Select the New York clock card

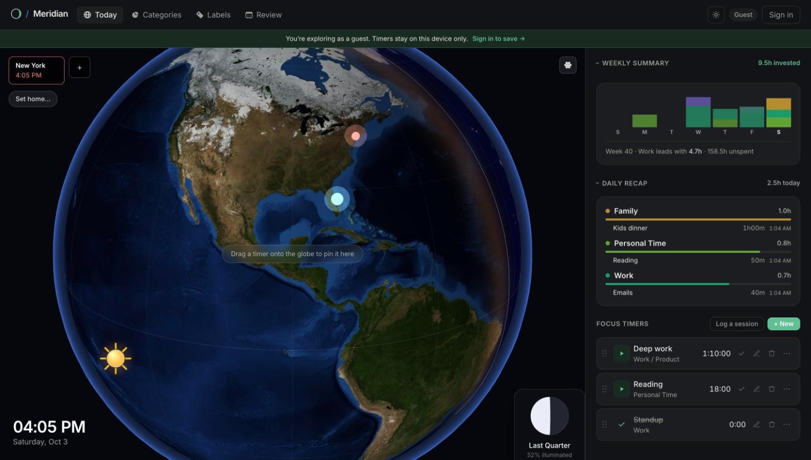click(x=36, y=71)
